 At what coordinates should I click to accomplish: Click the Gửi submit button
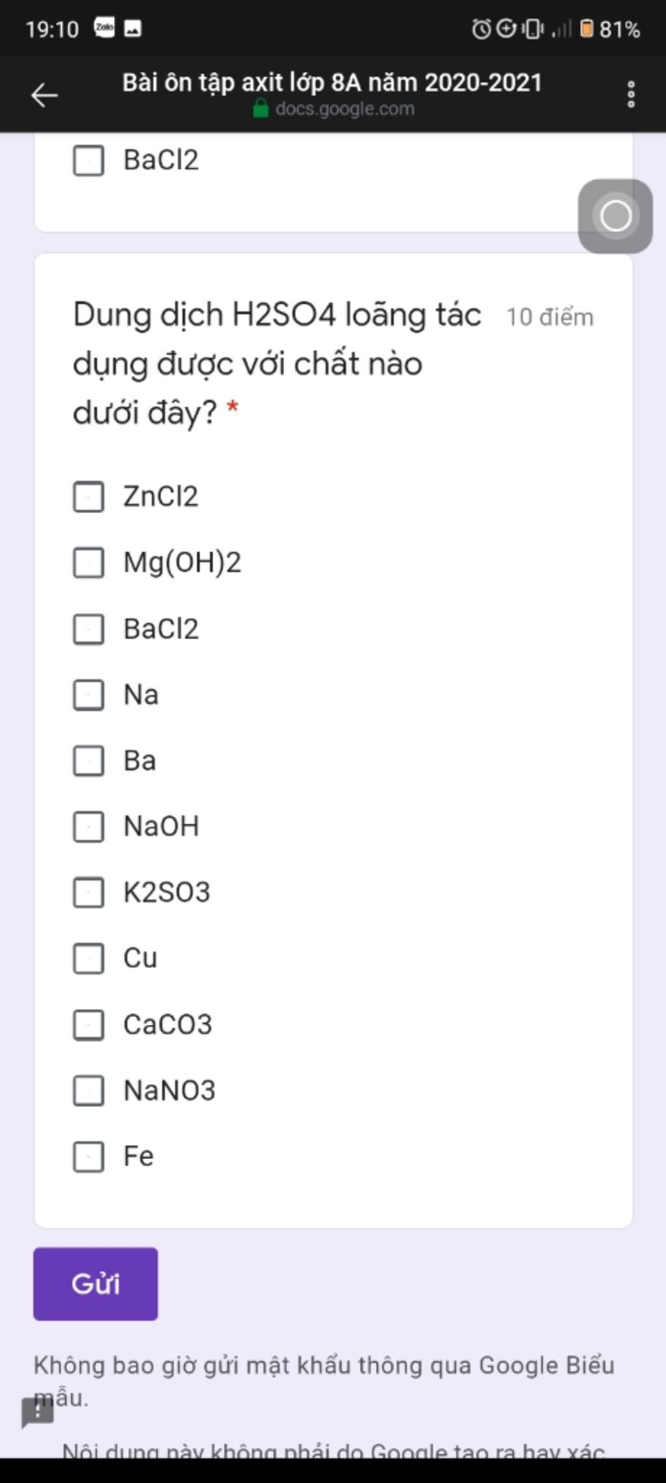pos(96,1284)
